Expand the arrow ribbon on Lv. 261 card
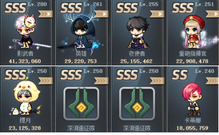The width and height of the screenshot is (219, 135). [101, 14]
